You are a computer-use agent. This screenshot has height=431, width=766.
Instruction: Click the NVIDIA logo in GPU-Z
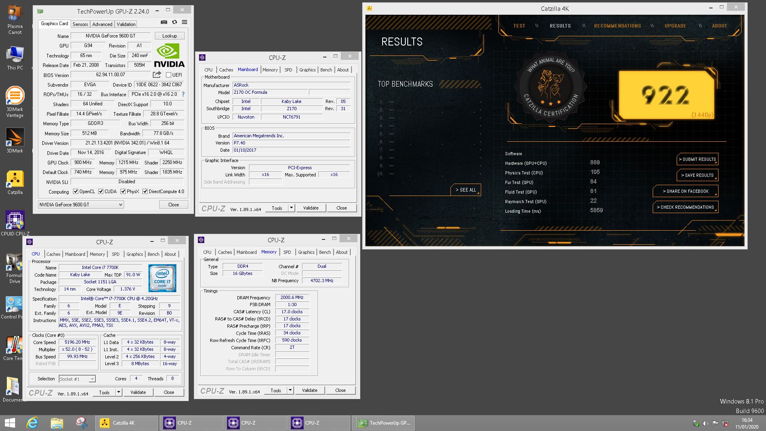[169, 55]
